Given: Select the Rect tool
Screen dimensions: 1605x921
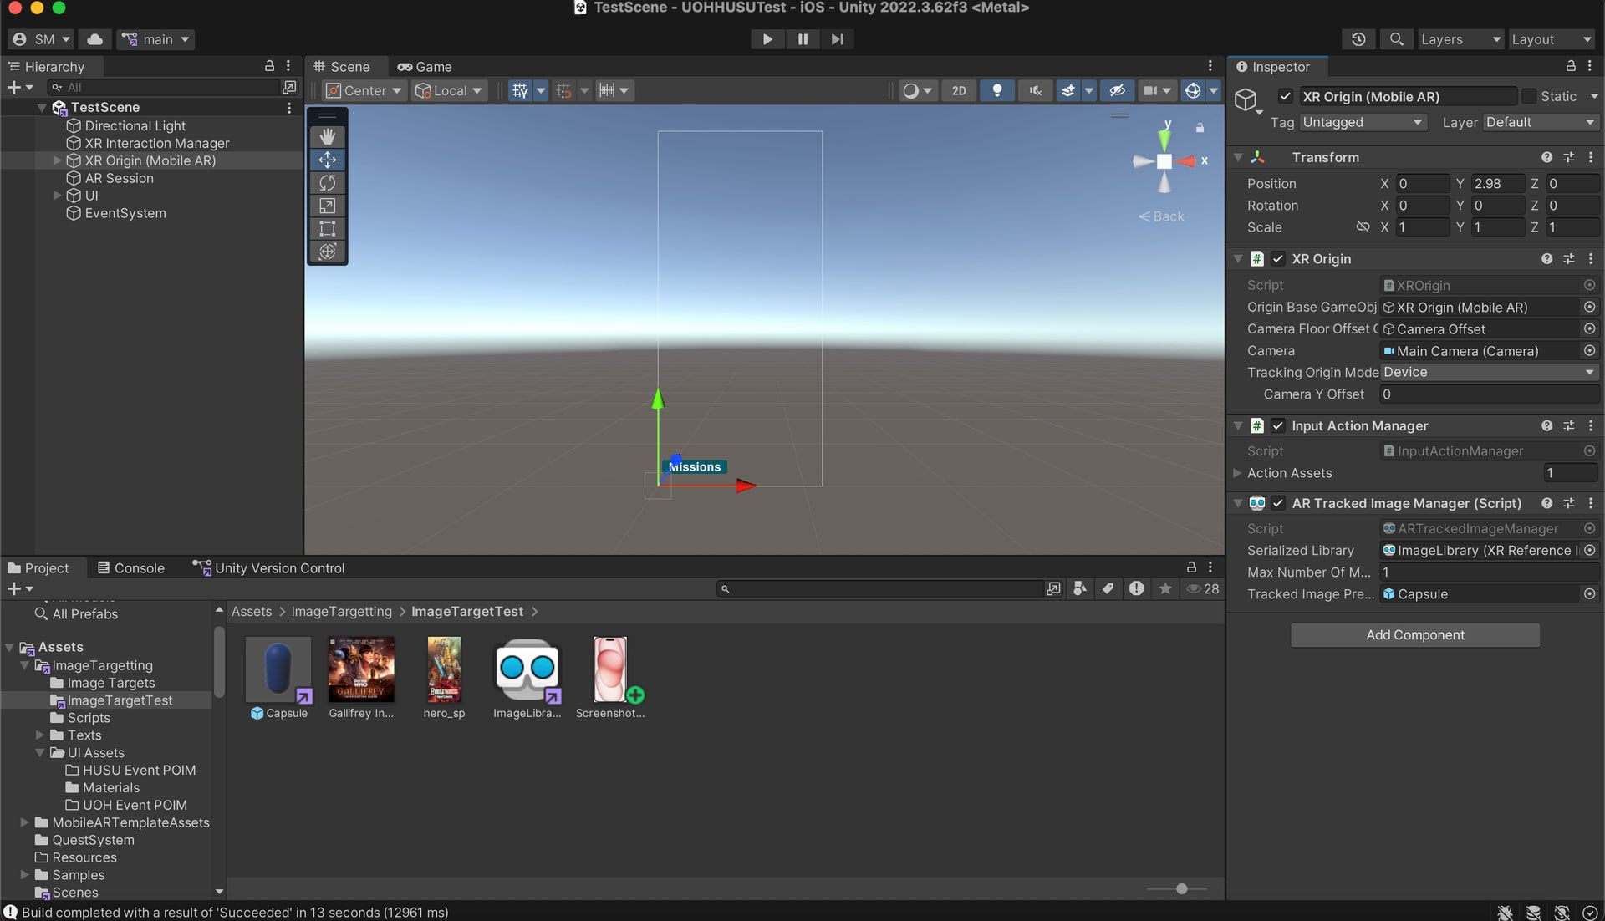Looking at the screenshot, I should point(327,228).
